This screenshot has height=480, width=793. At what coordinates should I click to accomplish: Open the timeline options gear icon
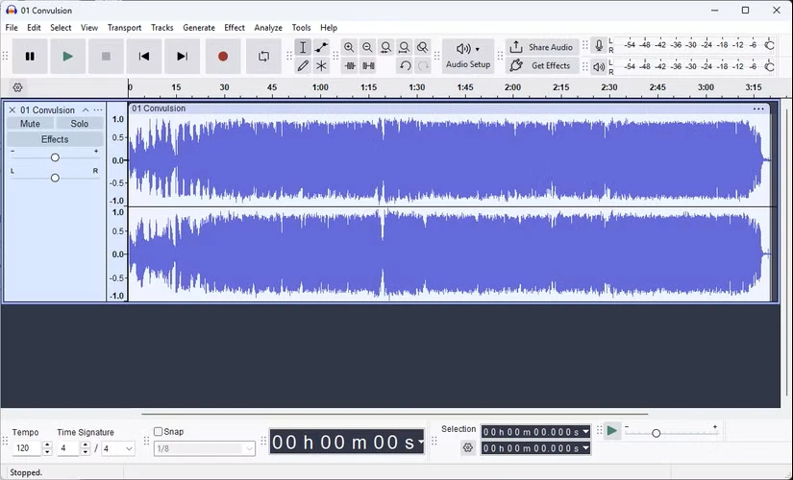[x=17, y=87]
